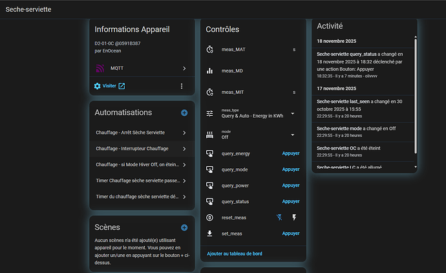Open the meas_type dropdown

click(293, 113)
